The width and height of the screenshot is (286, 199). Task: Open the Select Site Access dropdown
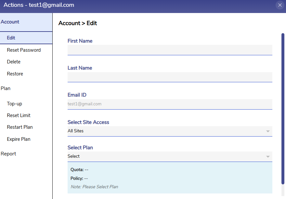pyautogui.click(x=166, y=131)
